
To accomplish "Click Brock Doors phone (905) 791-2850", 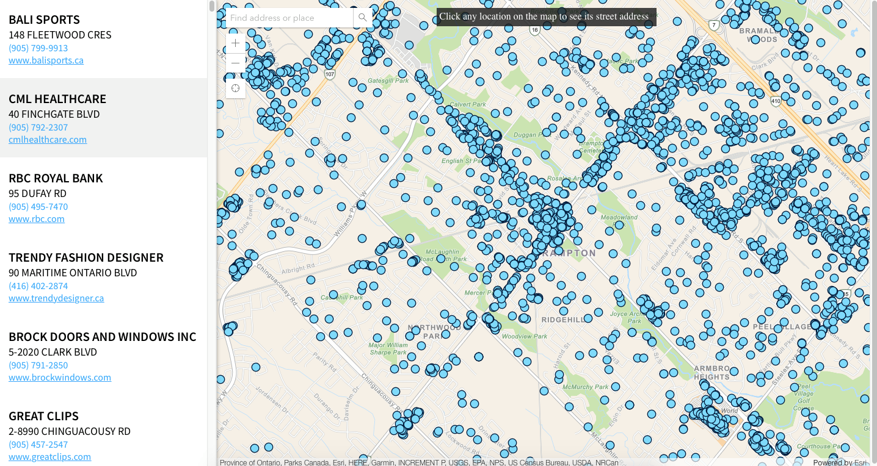I will tap(38, 365).
